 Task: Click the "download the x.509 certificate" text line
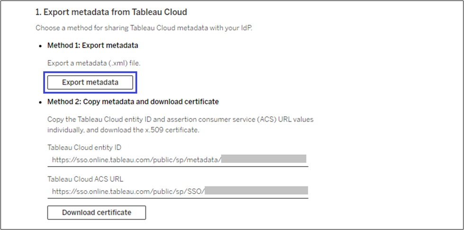[123, 129]
